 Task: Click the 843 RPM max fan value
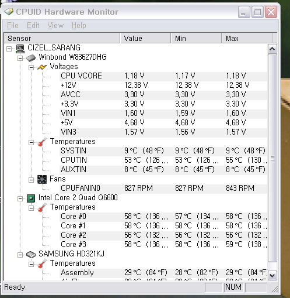pos(240,189)
